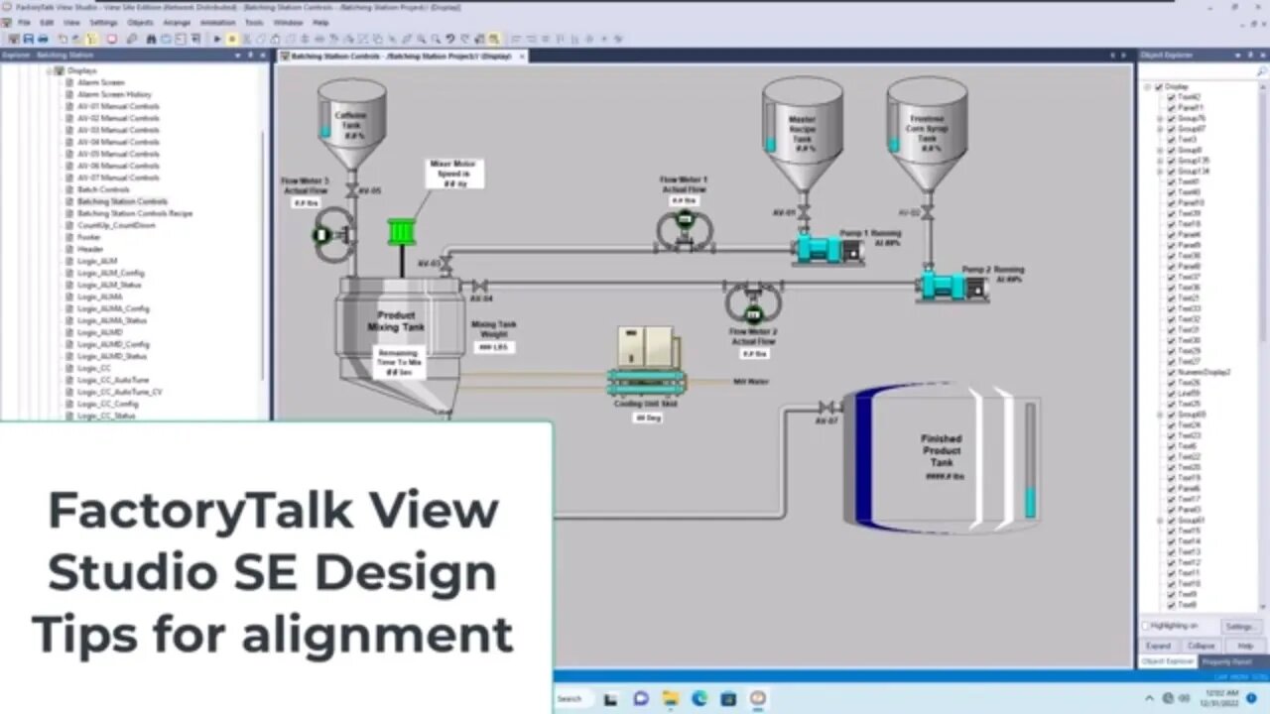Select the AV-07 valve symbol
1270x714 pixels.
coord(825,408)
